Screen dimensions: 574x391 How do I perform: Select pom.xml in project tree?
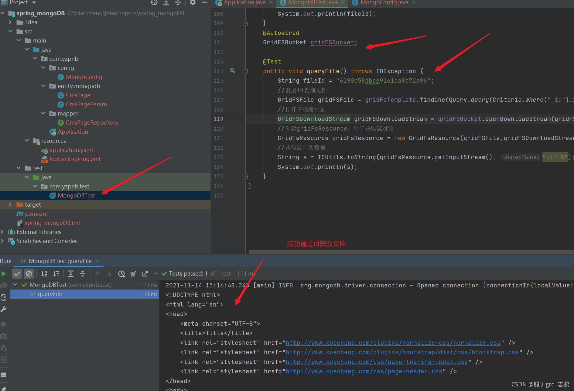(x=36, y=214)
